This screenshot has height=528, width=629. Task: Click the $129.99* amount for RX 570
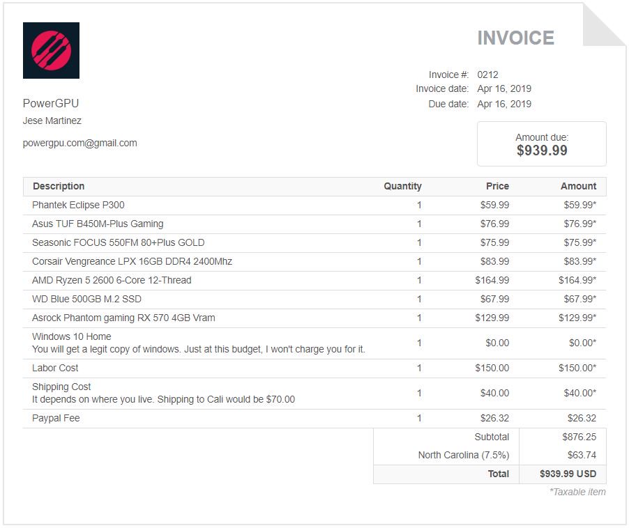click(x=577, y=318)
